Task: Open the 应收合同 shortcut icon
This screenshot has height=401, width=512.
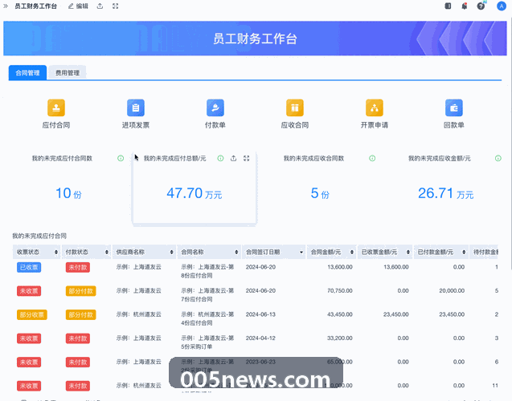Action: click(x=295, y=107)
